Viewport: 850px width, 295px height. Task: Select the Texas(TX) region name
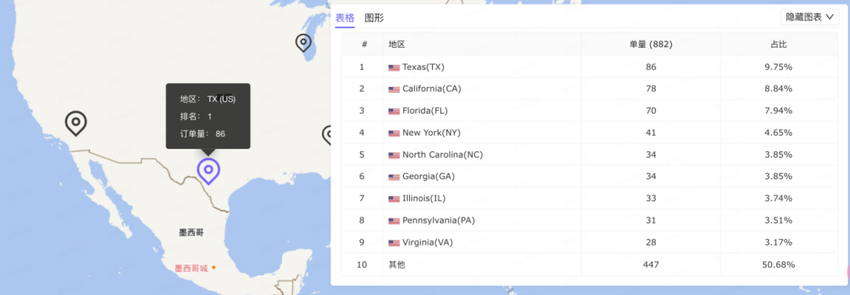(423, 67)
